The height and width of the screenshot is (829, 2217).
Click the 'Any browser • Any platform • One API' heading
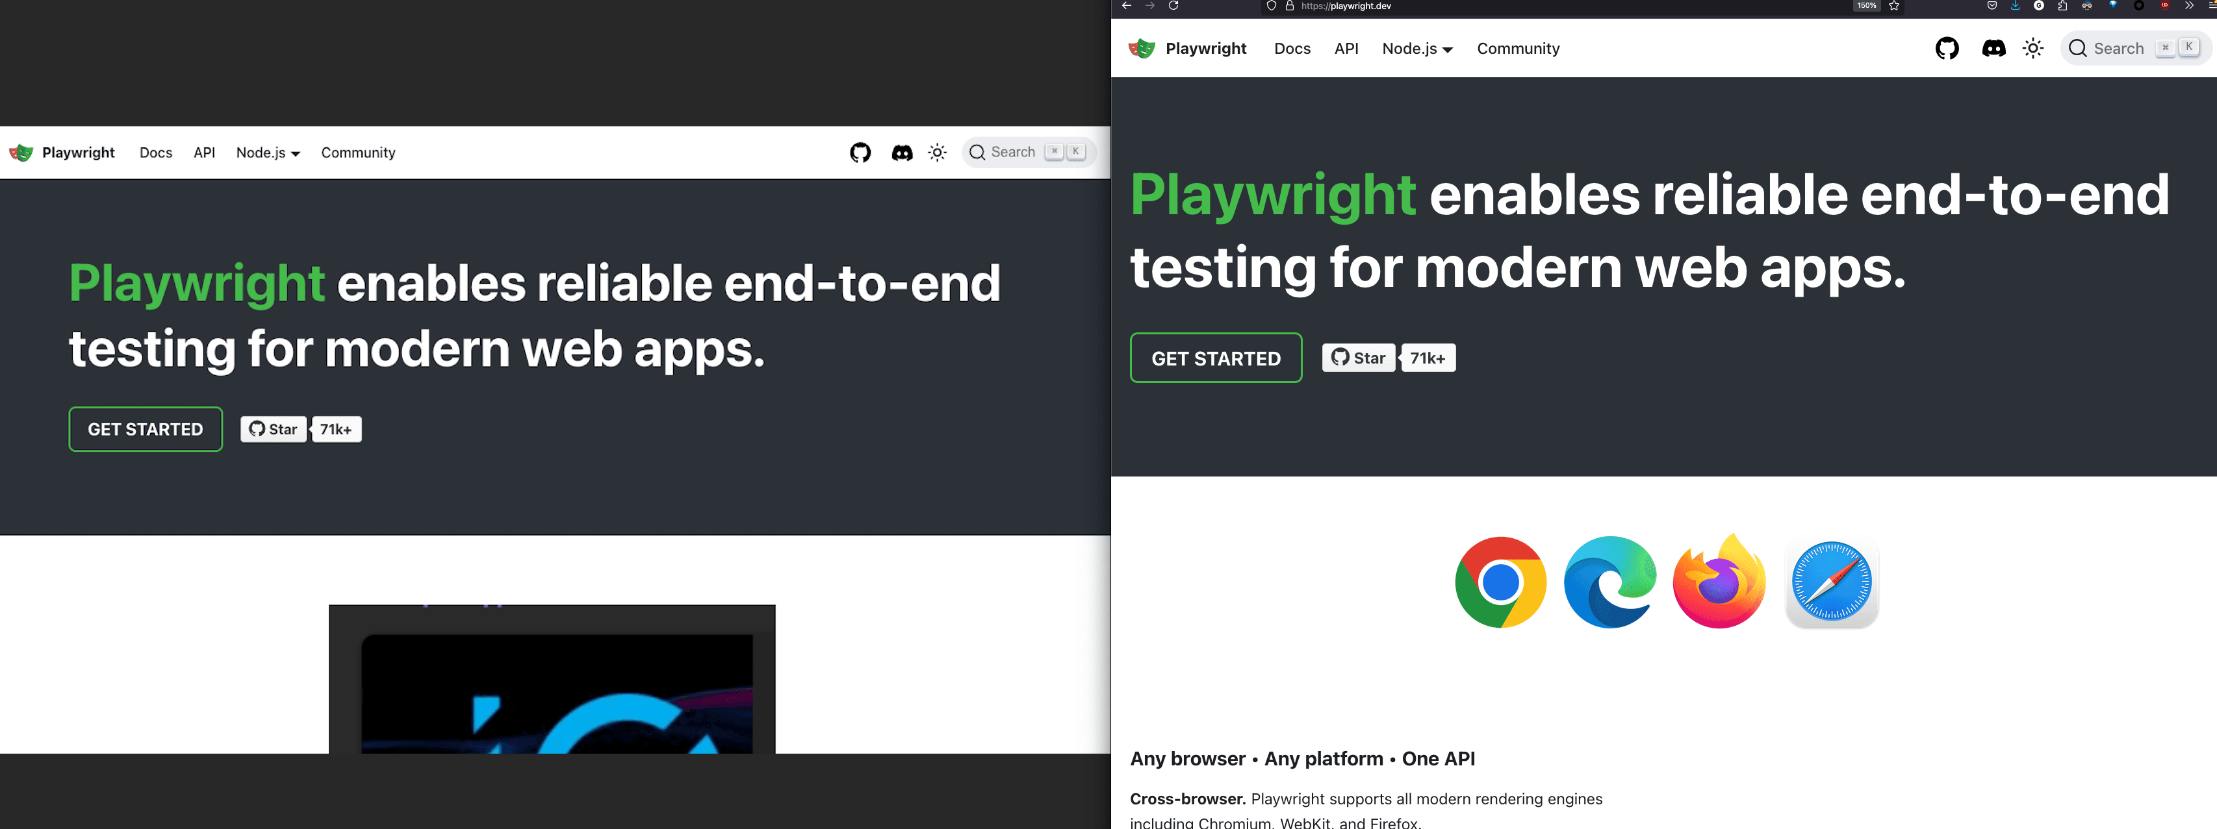[x=1302, y=758]
